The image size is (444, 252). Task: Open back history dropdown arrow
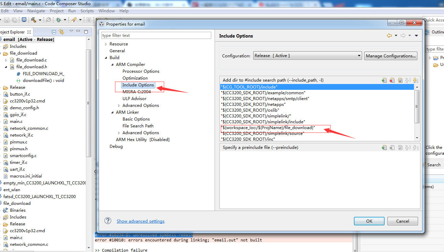coord(396,36)
